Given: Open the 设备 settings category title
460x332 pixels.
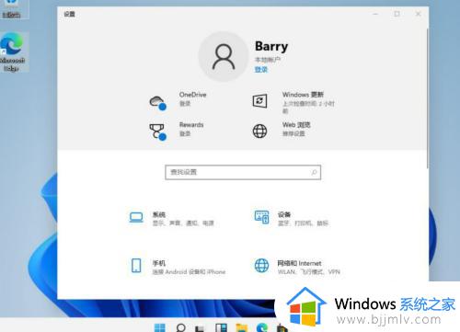Looking at the screenshot, I should click(284, 214).
